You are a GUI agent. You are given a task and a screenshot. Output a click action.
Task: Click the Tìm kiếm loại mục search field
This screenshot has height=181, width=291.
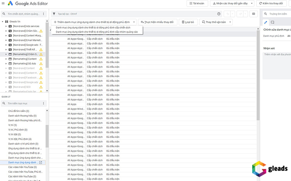tap(24, 103)
